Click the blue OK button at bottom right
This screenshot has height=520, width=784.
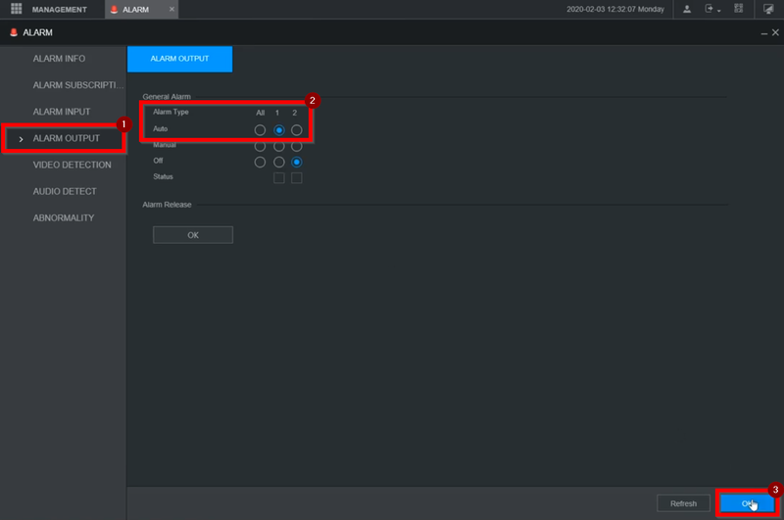click(x=747, y=503)
